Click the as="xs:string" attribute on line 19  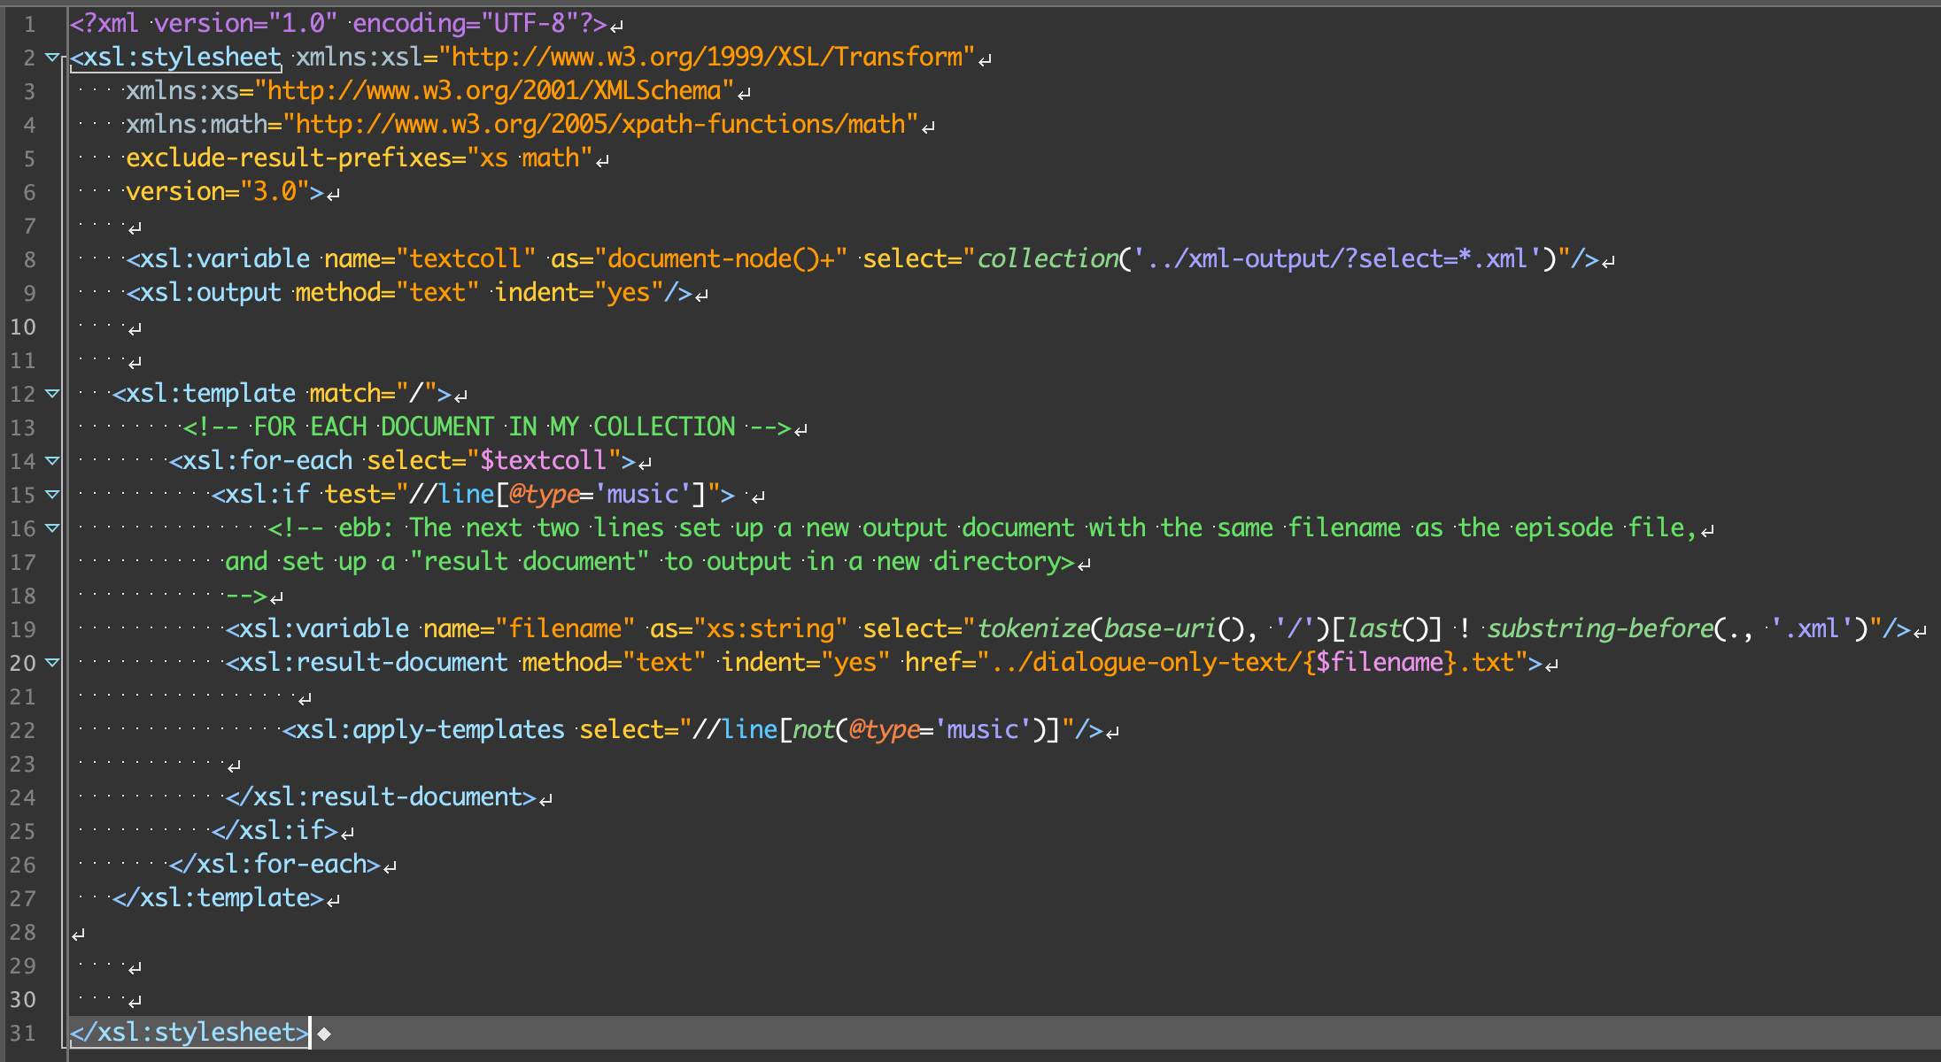pyautogui.click(x=749, y=629)
